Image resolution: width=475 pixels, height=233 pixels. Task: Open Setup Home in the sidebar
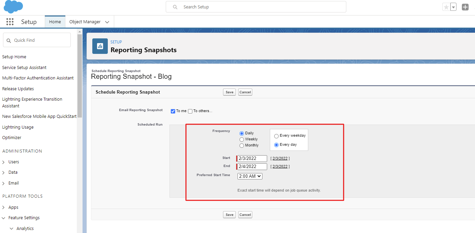coord(14,57)
